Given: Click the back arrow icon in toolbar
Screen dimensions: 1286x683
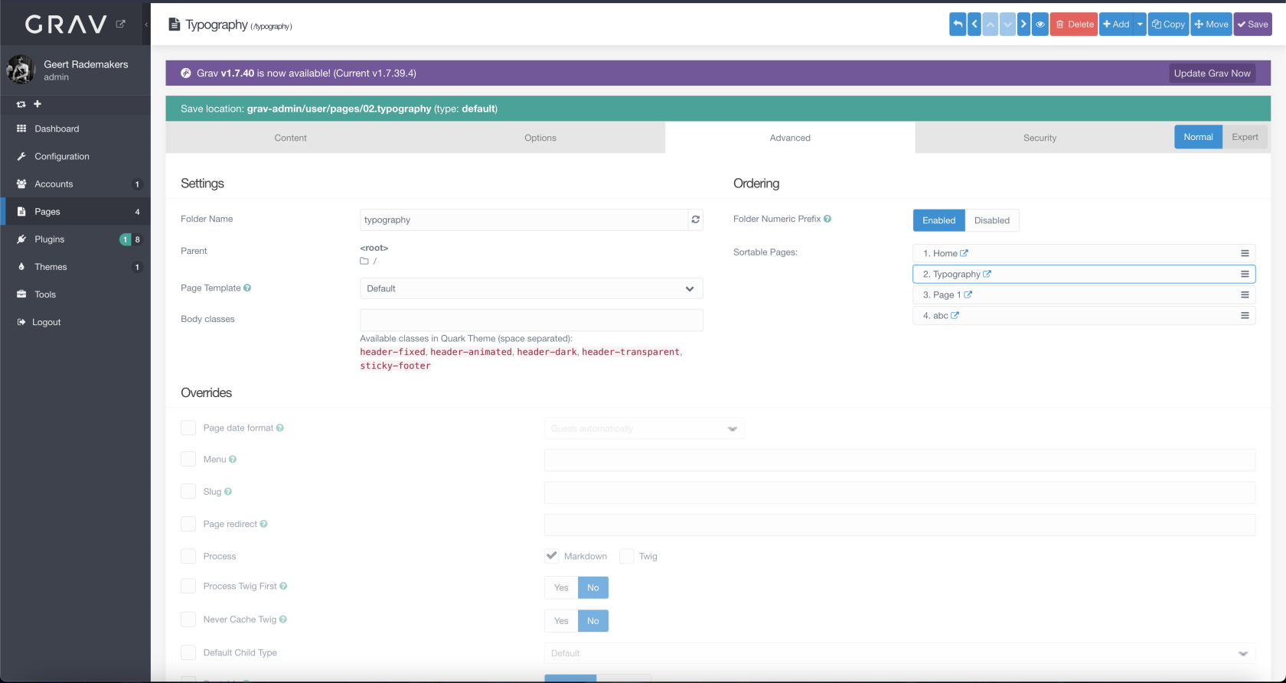Looking at the screenshot, I should click(958, 24).
